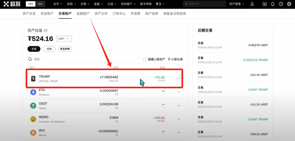Select the 交易账户 tab
The height and width of the screenshot is (141, 295).
click(65, 14)
